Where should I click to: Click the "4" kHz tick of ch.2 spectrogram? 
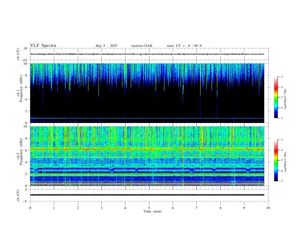tap(27, 162)
